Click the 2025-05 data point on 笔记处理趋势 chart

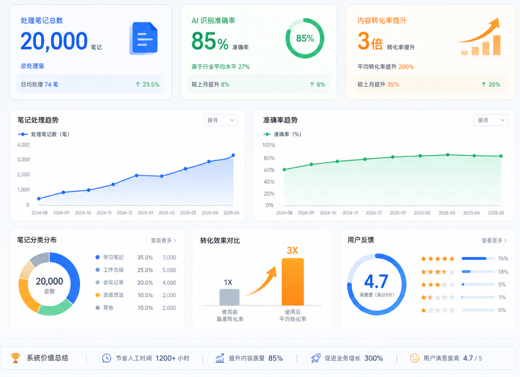pyautogui.click(x=233, y=155)
